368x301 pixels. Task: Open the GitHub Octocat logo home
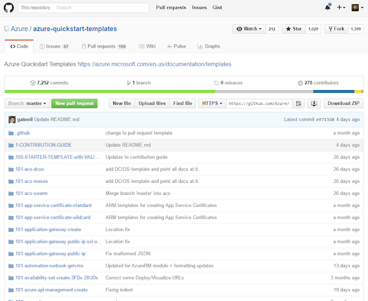click(9, 7)
